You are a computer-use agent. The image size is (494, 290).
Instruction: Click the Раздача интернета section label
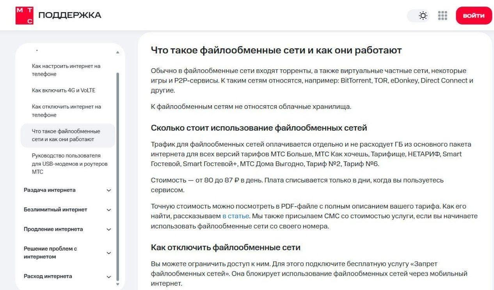[50, 190]
